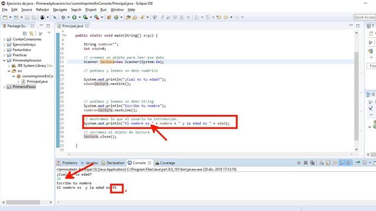
Task: Click the Last Edit Location icon
Action: pos(219,17)
